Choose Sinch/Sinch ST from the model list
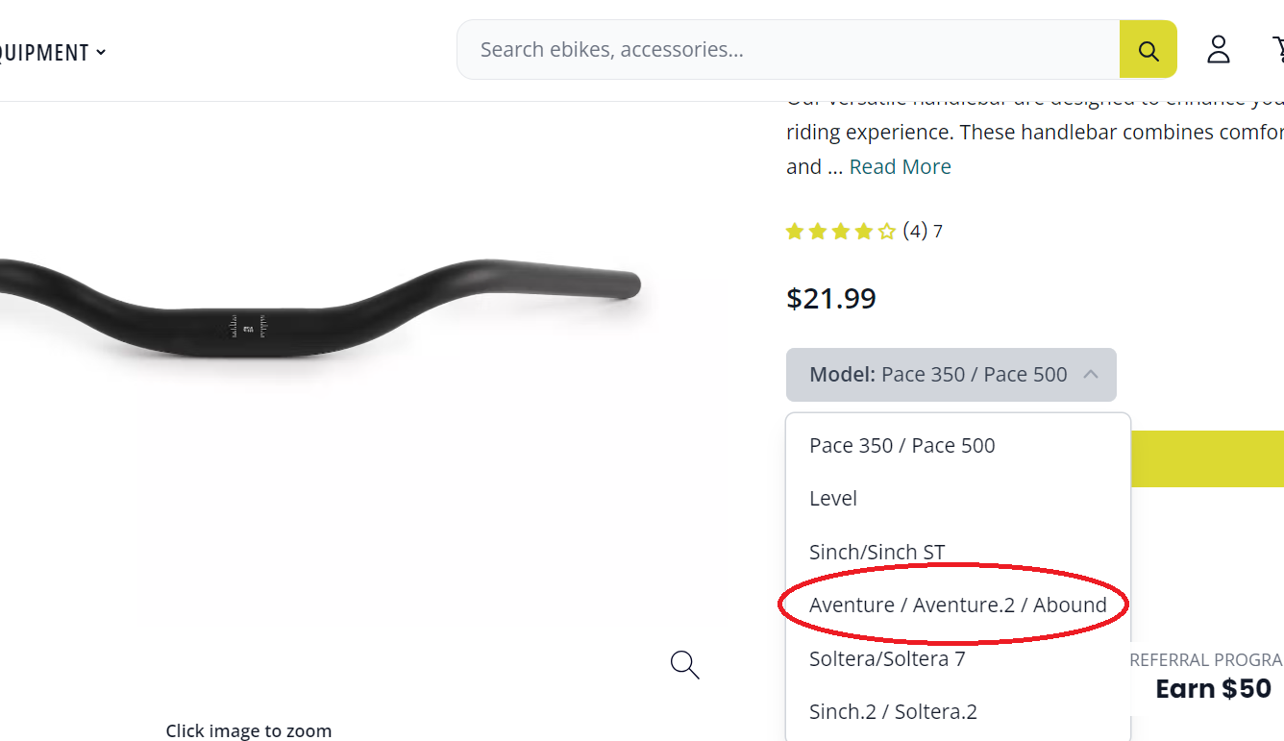This screenshot has width=1284, height=741. [877, 552]
